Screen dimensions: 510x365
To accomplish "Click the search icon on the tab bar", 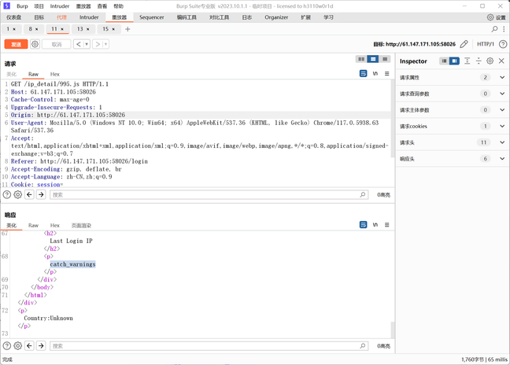I will tap(494, 29).
